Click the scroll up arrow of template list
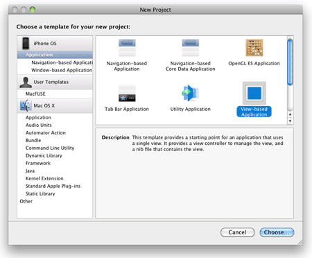Image resolution: width=312 pixels, height=258 pixels. [x=290, y=114]
